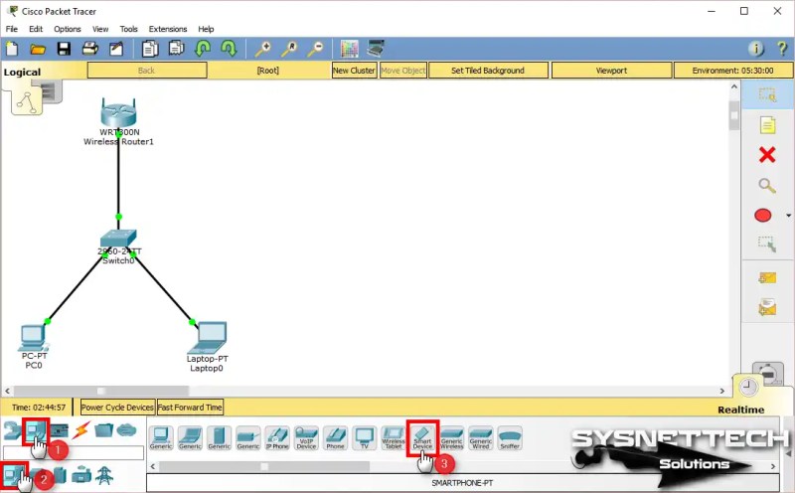Pick the Sniffer device
Image resolution: width=795 pixels, height=493 pixels.
[x=510, y=437]
